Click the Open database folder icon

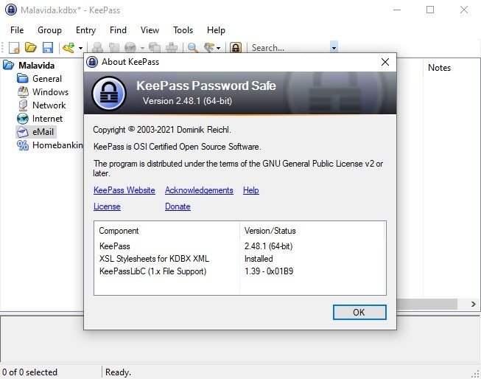pyautogui.click(x=31, y=48)
